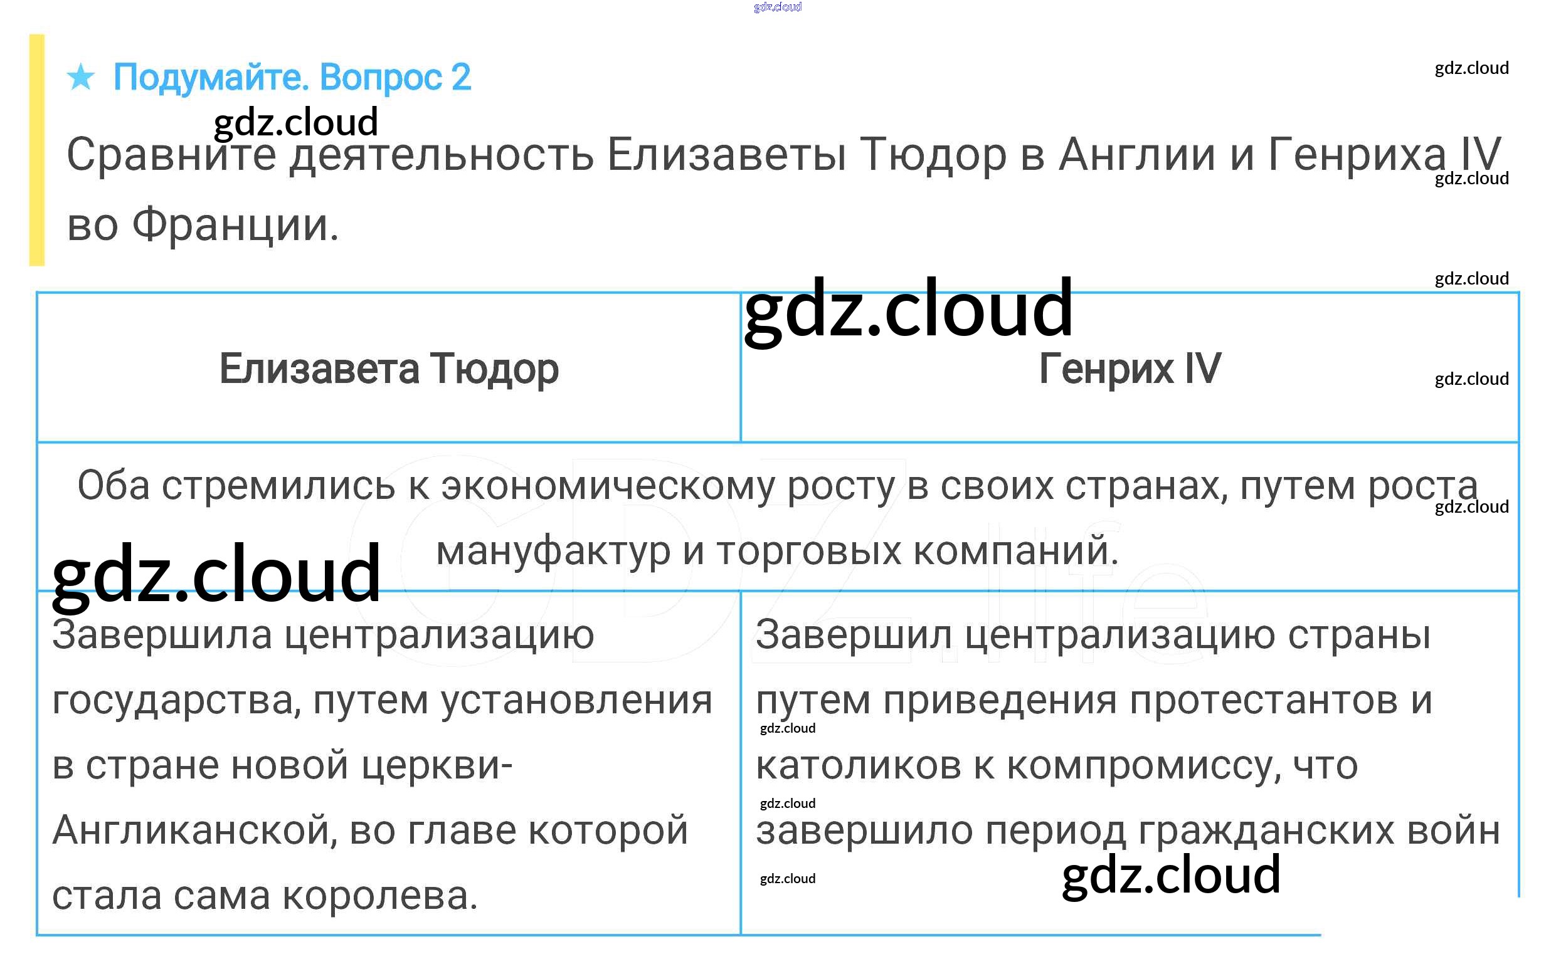The image size is (1556, 959).
Task: Click the tiny gdz.cloud link at top center
Action: (x=777, y=7)
